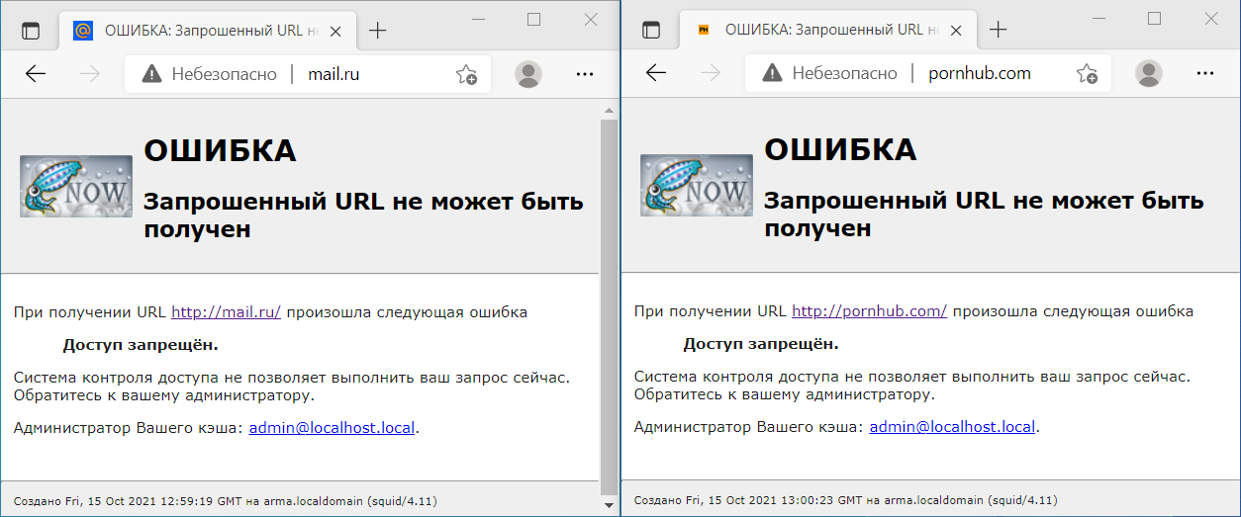
Task: Go back in the mail.ru window
Action: coord(36,73)
